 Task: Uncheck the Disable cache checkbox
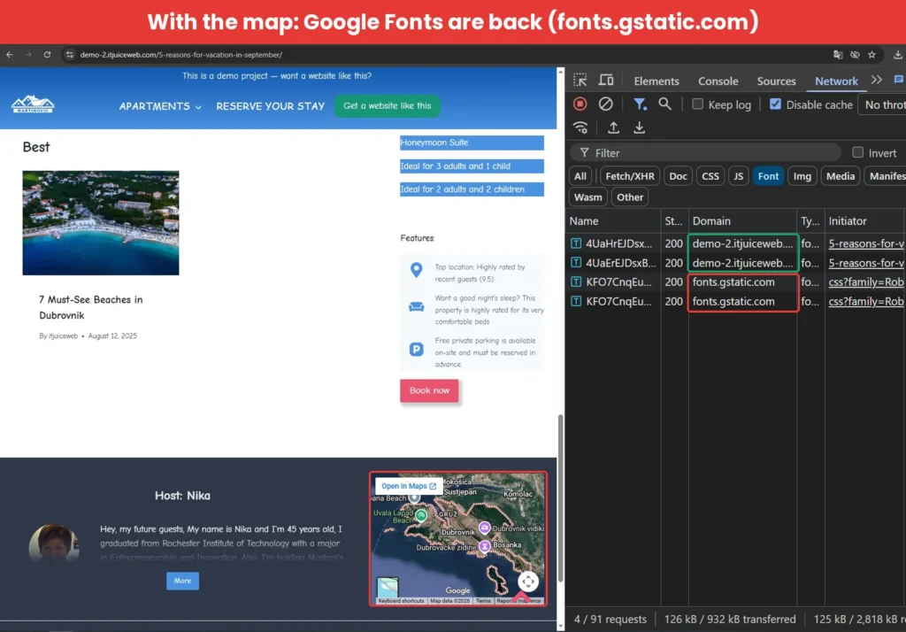click(775, 104)
